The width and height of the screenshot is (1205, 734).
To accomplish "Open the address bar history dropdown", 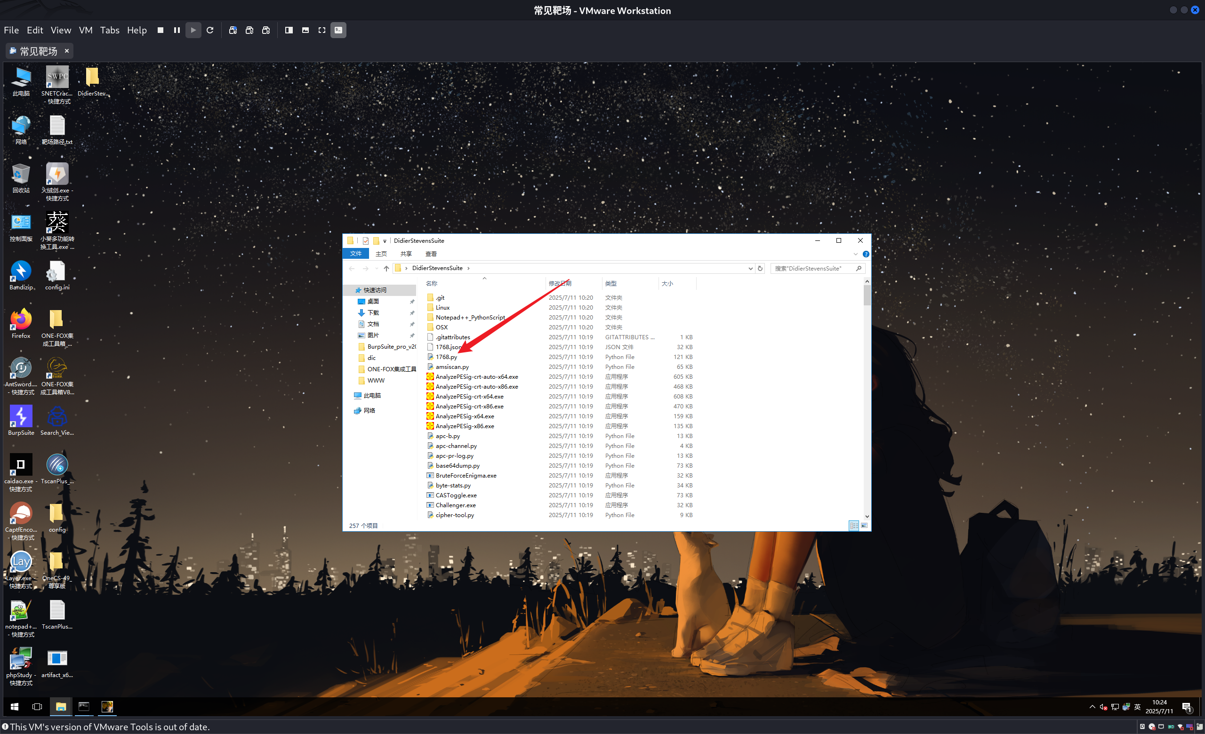I will (750, 268).
